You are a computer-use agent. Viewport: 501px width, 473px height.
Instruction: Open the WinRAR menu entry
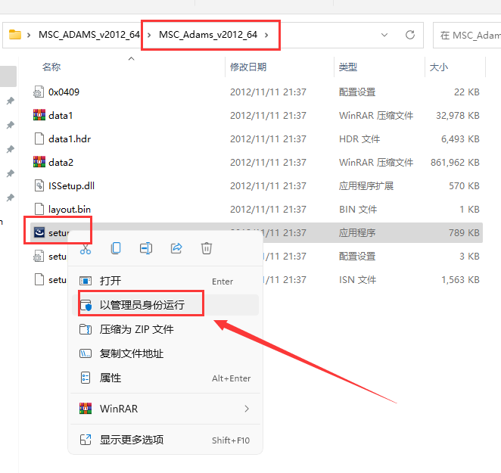coord(165,409)
